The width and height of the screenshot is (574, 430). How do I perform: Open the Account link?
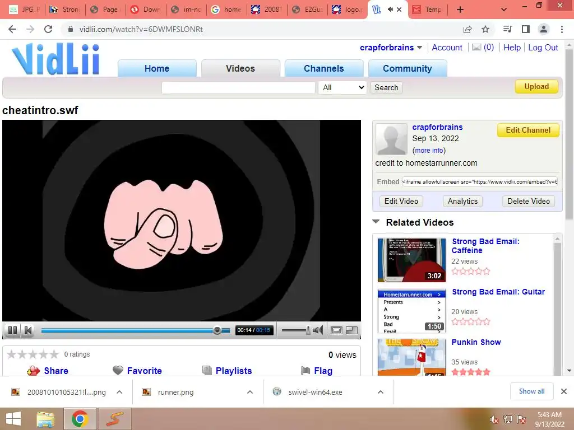pos(447,48)
